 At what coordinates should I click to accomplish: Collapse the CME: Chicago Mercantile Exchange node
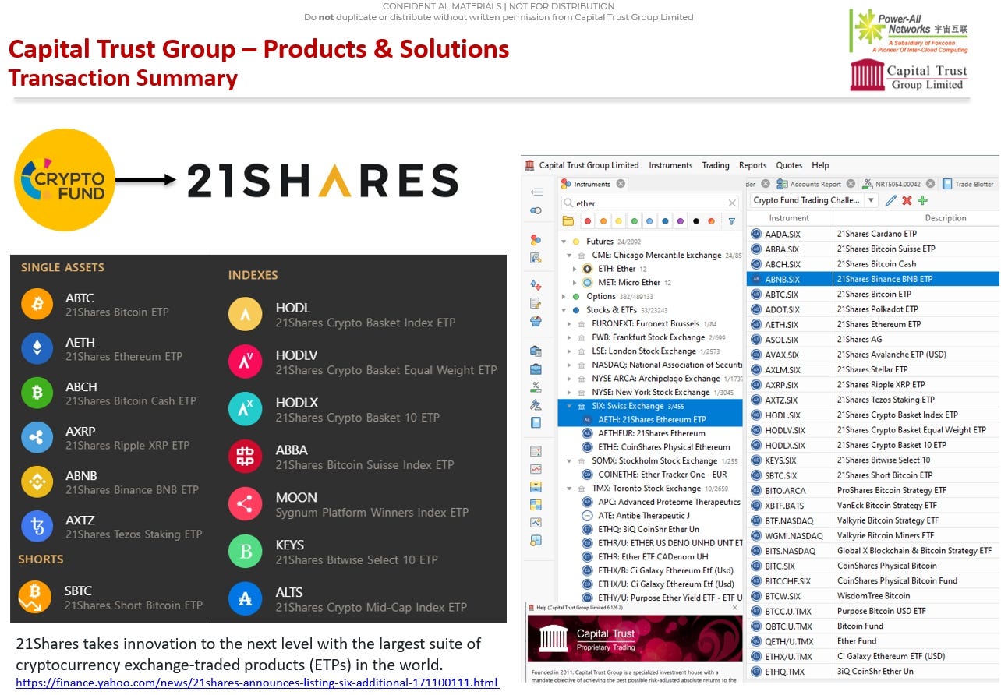(x=569, y=256)
